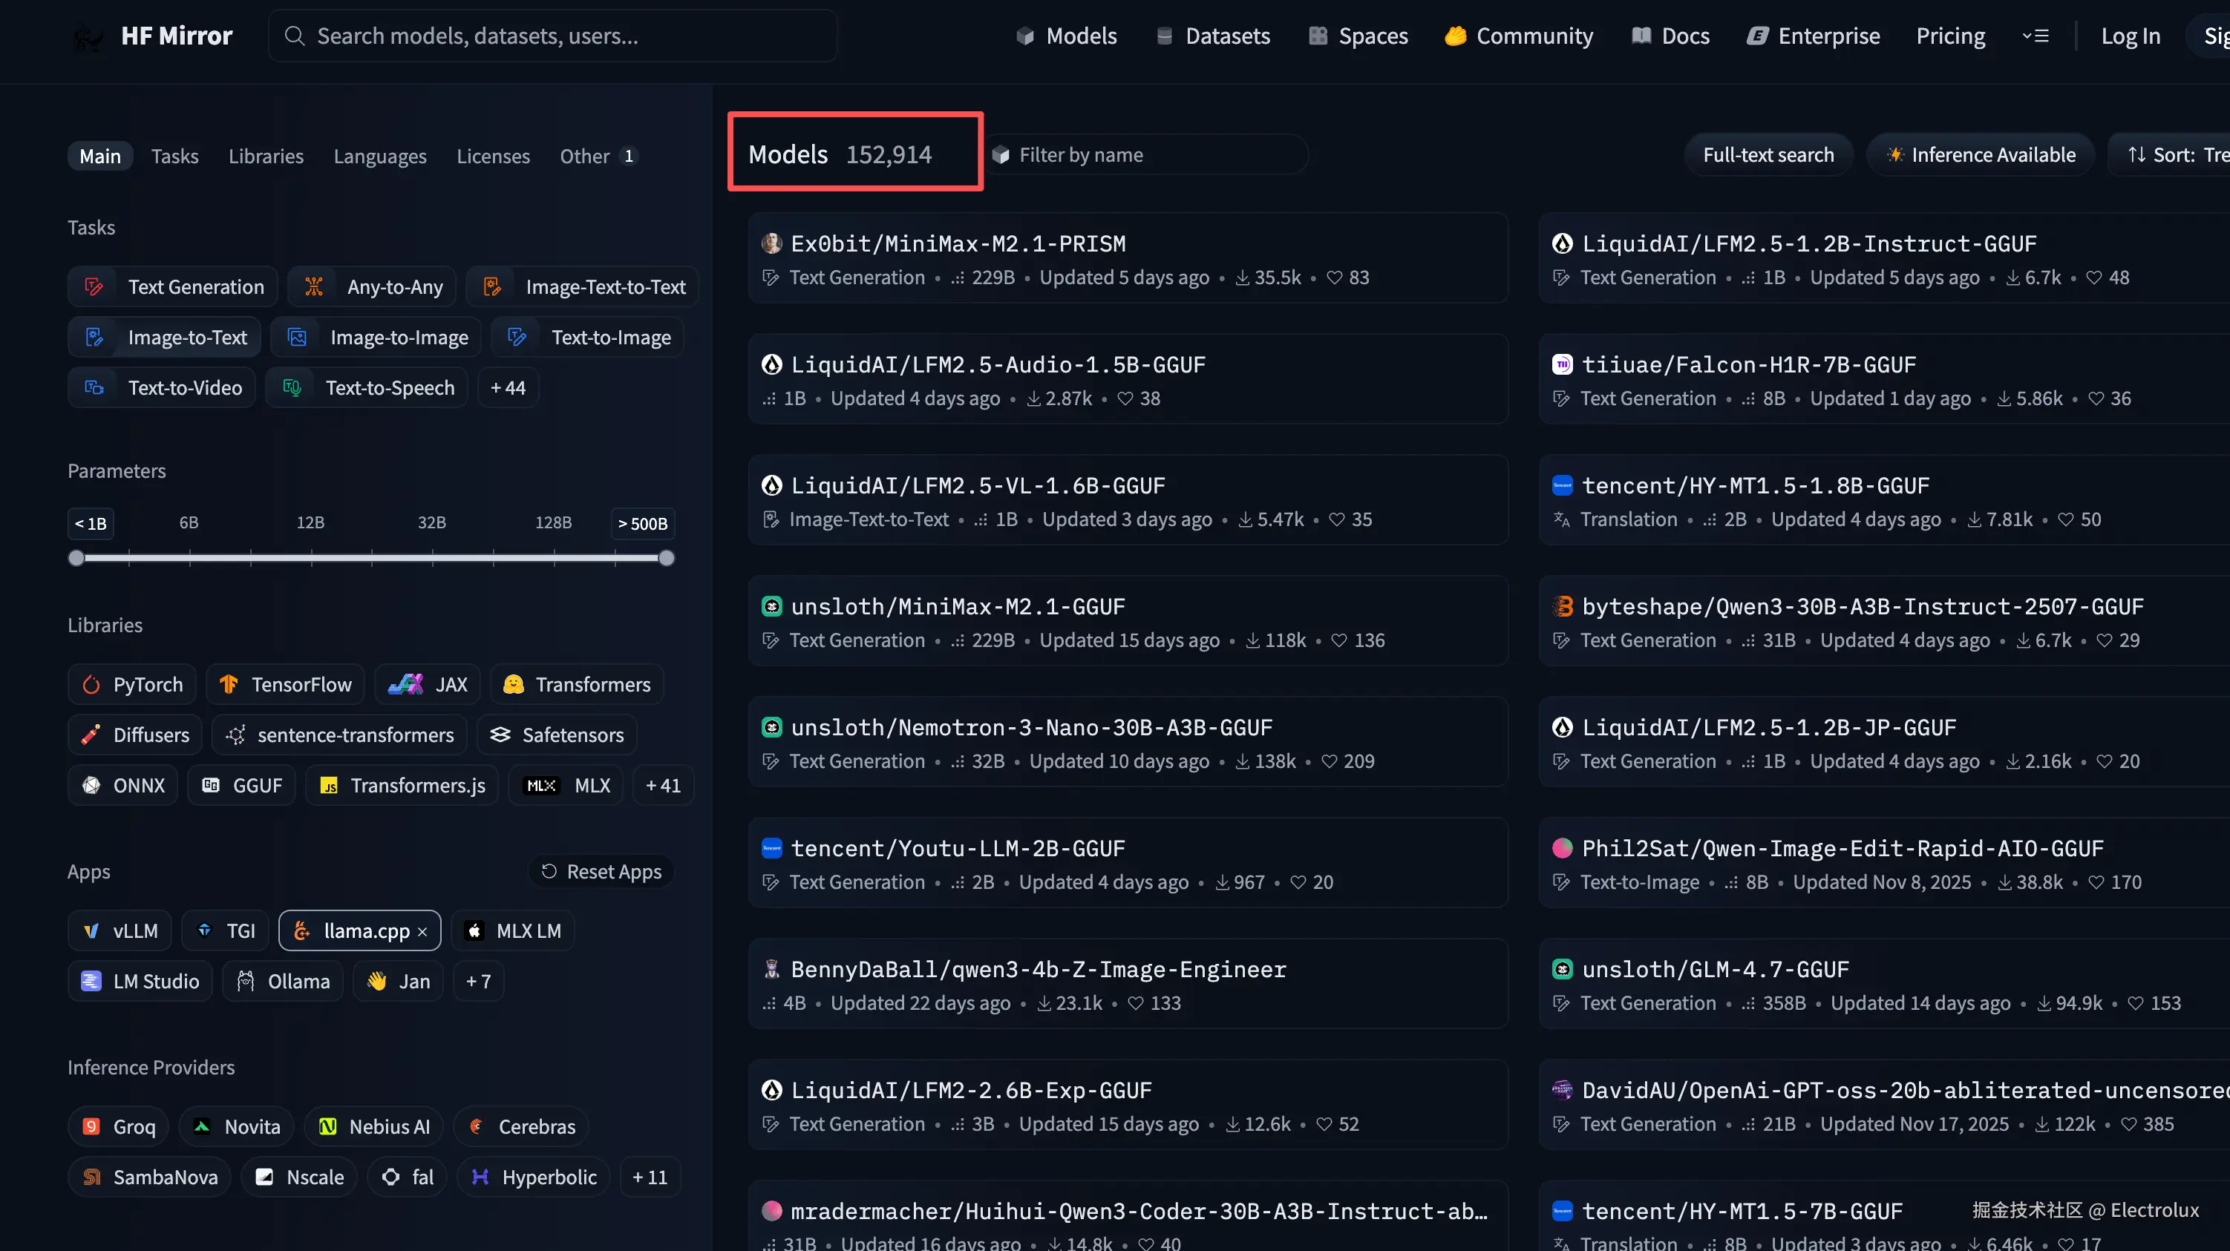Click the byteshape avatar icon
This screenshot has height=1251, width=2230.
point(1562,606)
